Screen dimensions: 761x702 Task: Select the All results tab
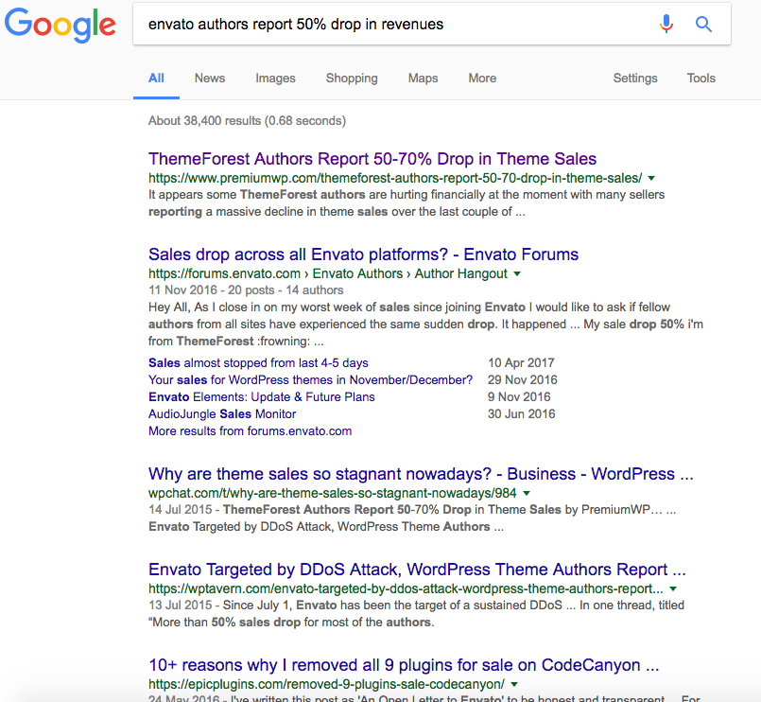click(156, 79)
